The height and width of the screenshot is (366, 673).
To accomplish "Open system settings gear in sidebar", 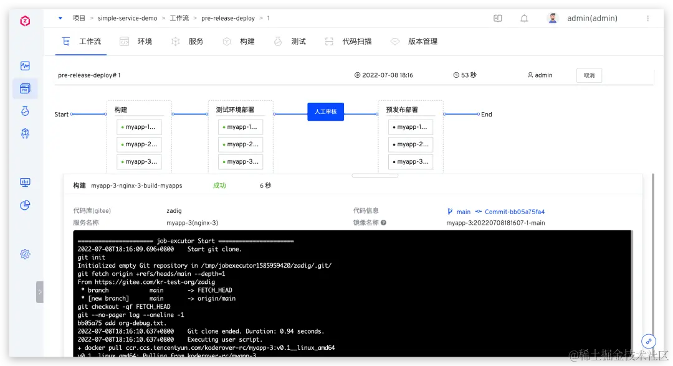I will point(25,254).
